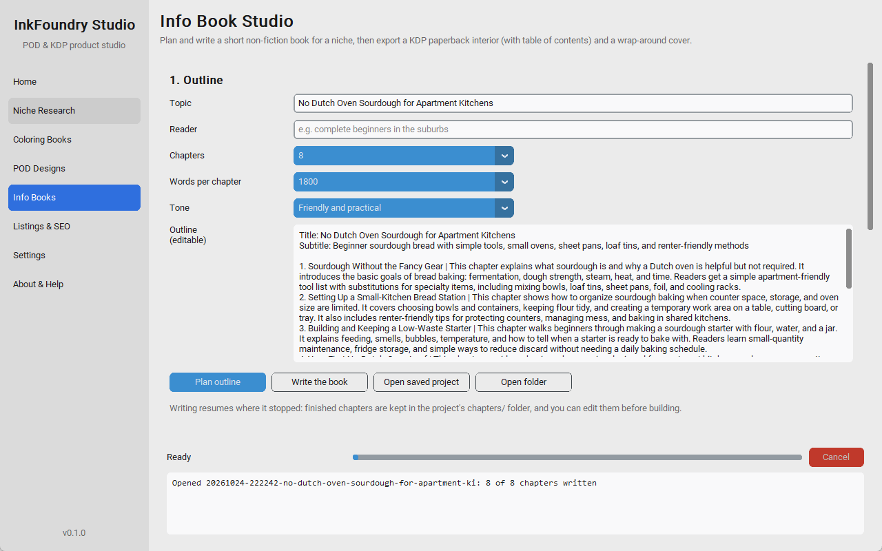Open the Home page in sidebar
This screenshot has height=551, width=882.
[74, 81]
